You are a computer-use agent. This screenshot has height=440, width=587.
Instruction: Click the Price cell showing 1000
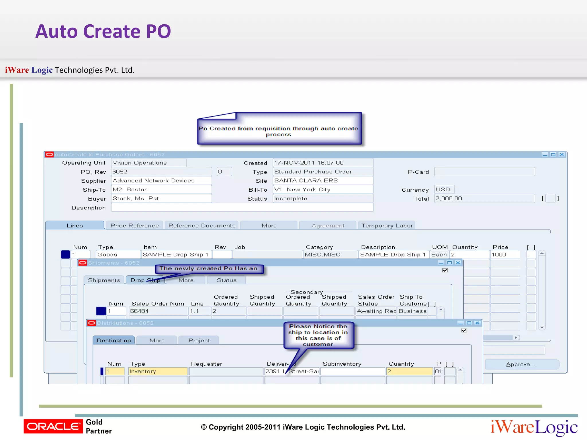(x=505, y=254)
